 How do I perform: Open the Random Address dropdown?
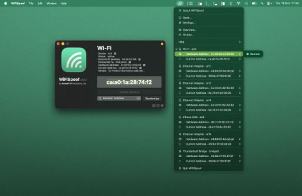(119, 99)
